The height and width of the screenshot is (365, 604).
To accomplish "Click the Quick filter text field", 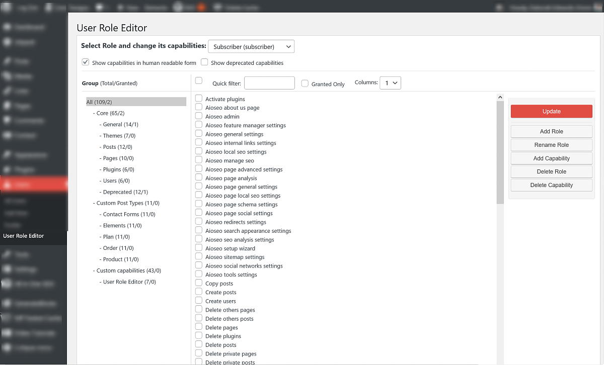I will (269, 83).
